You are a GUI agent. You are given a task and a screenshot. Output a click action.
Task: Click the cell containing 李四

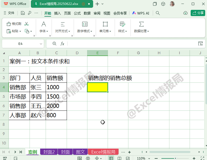click(x=38, y=96)
